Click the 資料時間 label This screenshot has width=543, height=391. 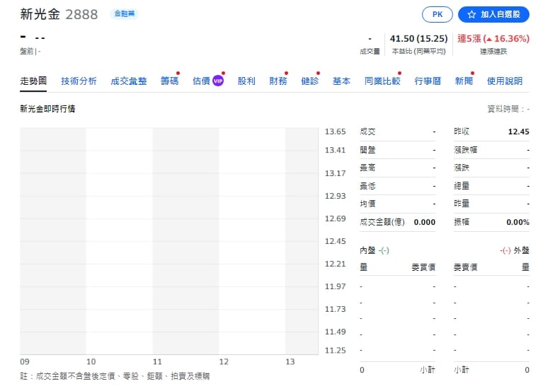click(508, 109)
